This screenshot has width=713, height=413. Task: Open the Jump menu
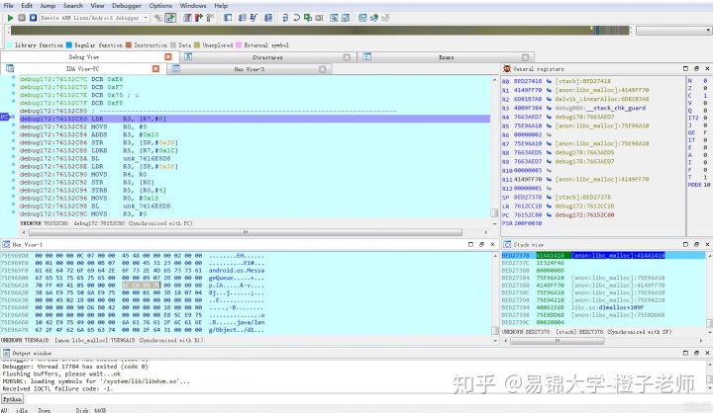(48, 6)
